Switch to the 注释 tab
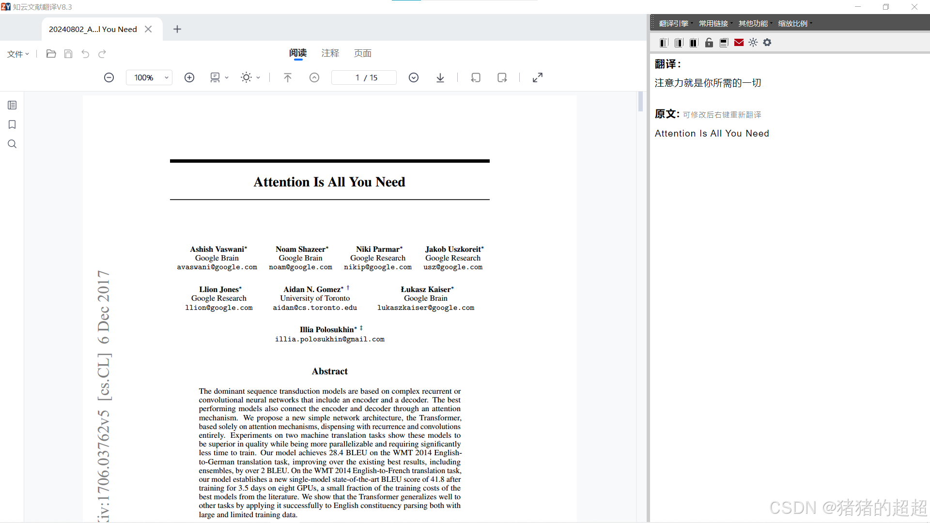The image size is (930, 523). pyautogui.click(x=330, y=53)
